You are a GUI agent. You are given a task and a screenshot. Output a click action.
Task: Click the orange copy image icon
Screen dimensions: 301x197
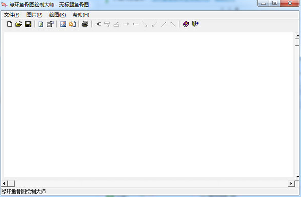point(72,24)
